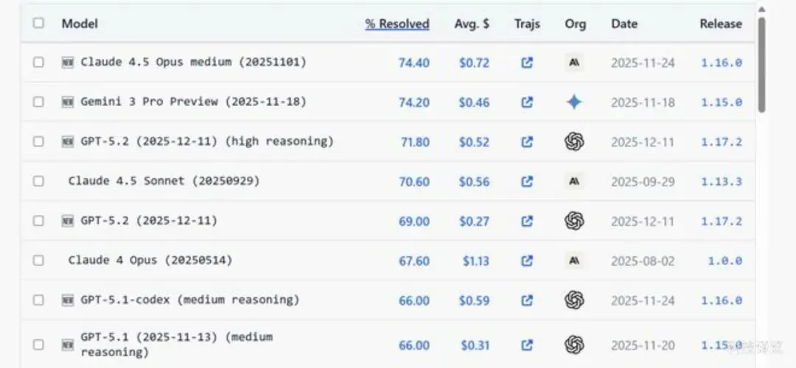The image size is (796, 368).
Task: Click OpenAI logo in GPT-5.1-codex row
Action: point(574,300)
